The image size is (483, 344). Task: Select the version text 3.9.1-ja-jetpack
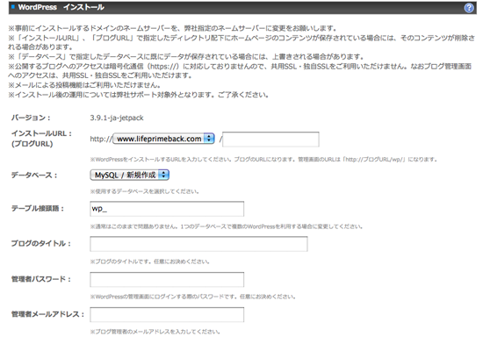117,118
